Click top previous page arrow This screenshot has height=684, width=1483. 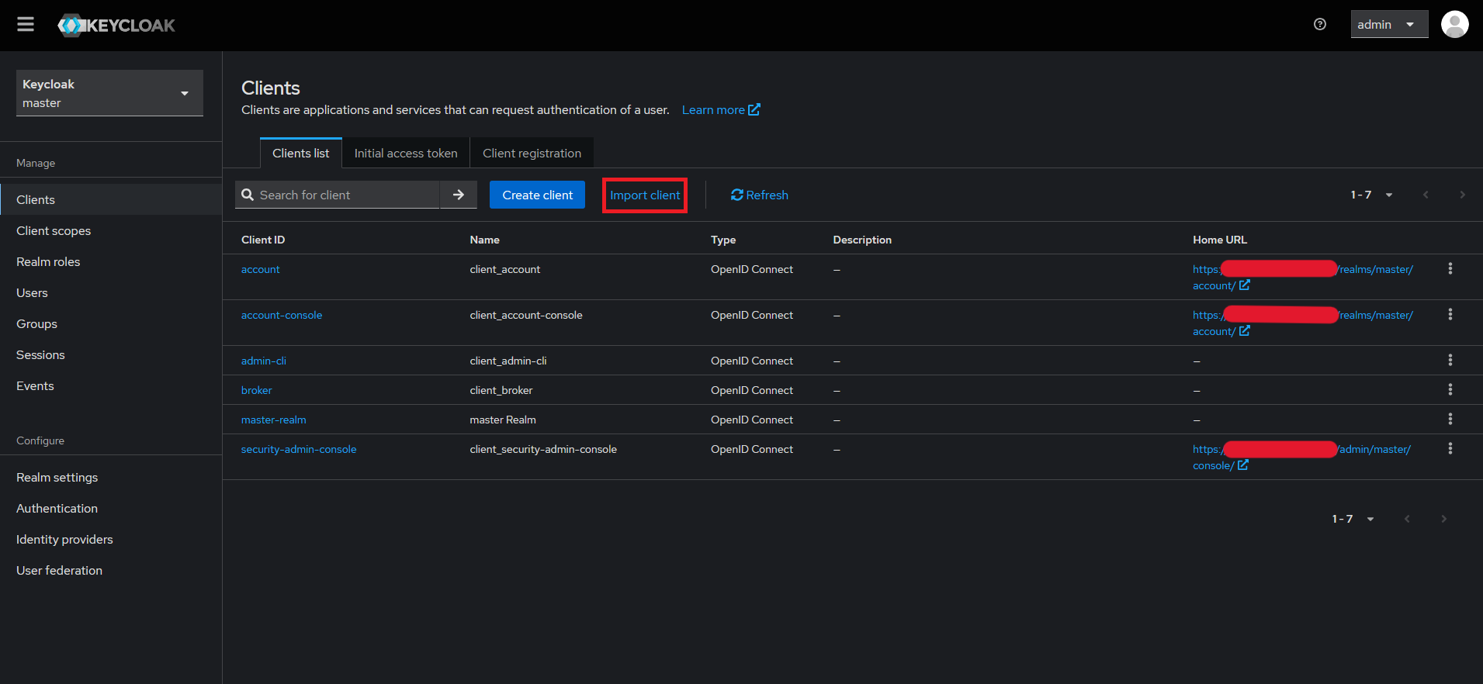pyautogui.click(x=1426, y=195)
